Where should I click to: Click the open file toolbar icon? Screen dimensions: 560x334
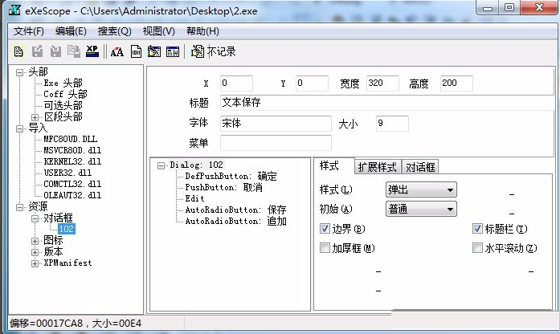pos(18,52)
